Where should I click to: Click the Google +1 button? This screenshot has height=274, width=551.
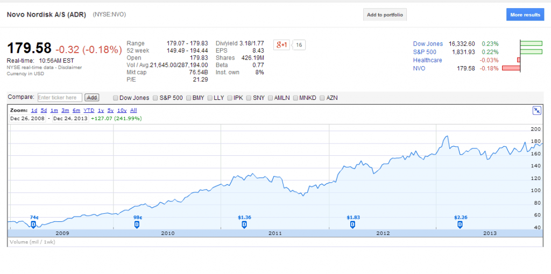(281, 45)
